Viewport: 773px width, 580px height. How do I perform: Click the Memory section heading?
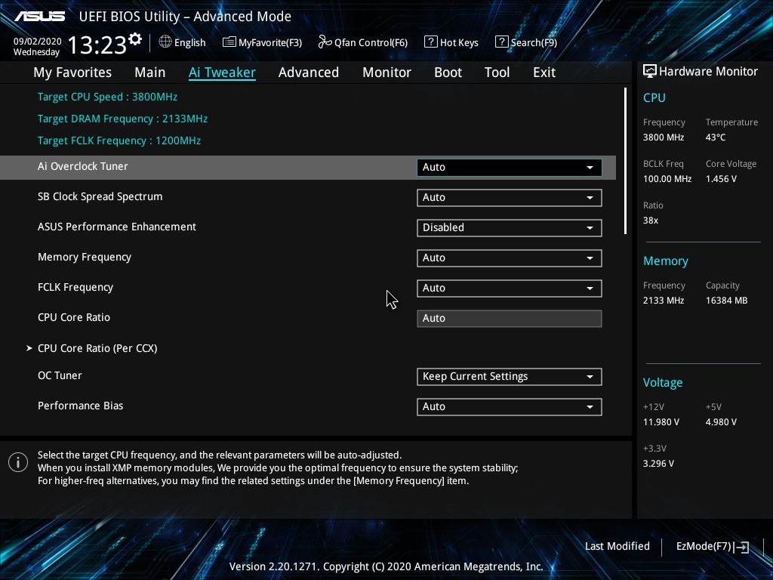click(666, 261)
